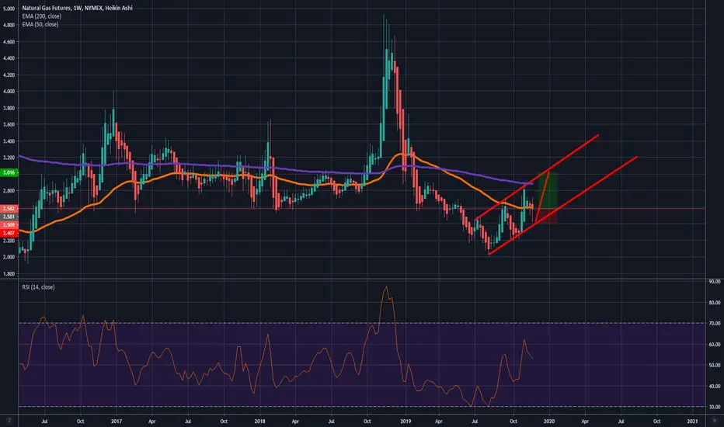Image resolution: width=724 pixels, height=427 pixels.
Task: Click the 4.000 price scale value
Action: coord(9,92)
